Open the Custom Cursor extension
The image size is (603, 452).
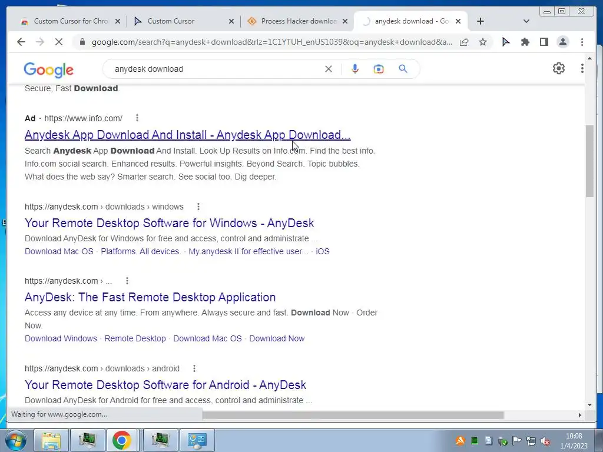tap(506, 42)
